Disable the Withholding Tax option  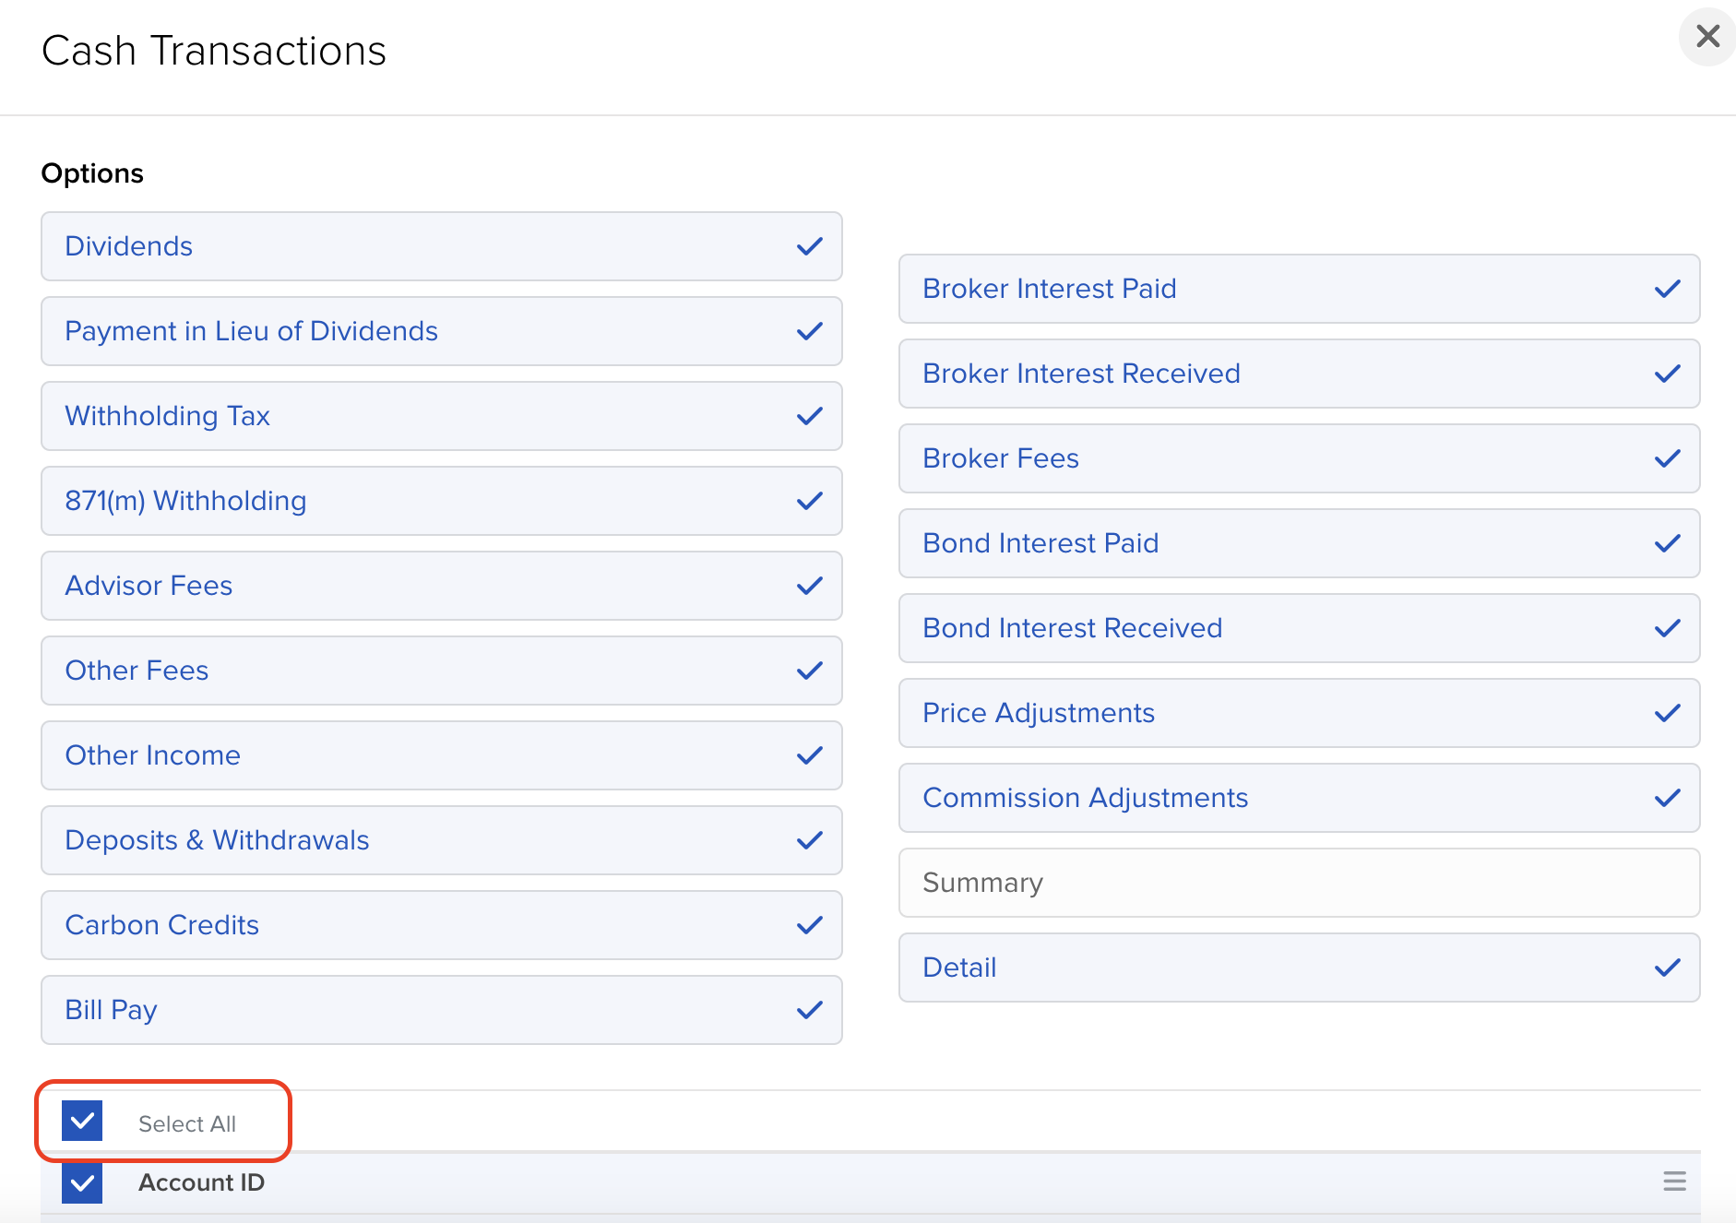441,416
